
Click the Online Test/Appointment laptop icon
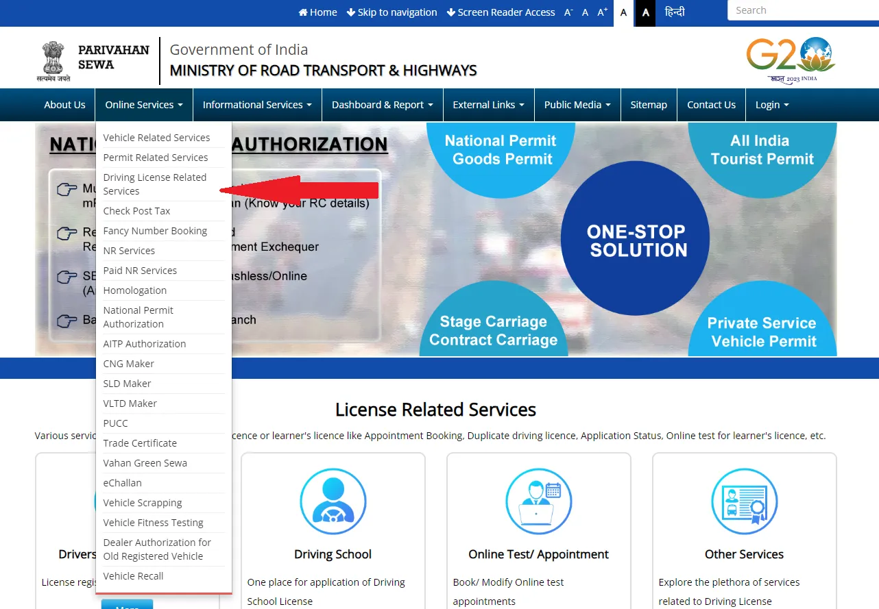tap(539, 502)
